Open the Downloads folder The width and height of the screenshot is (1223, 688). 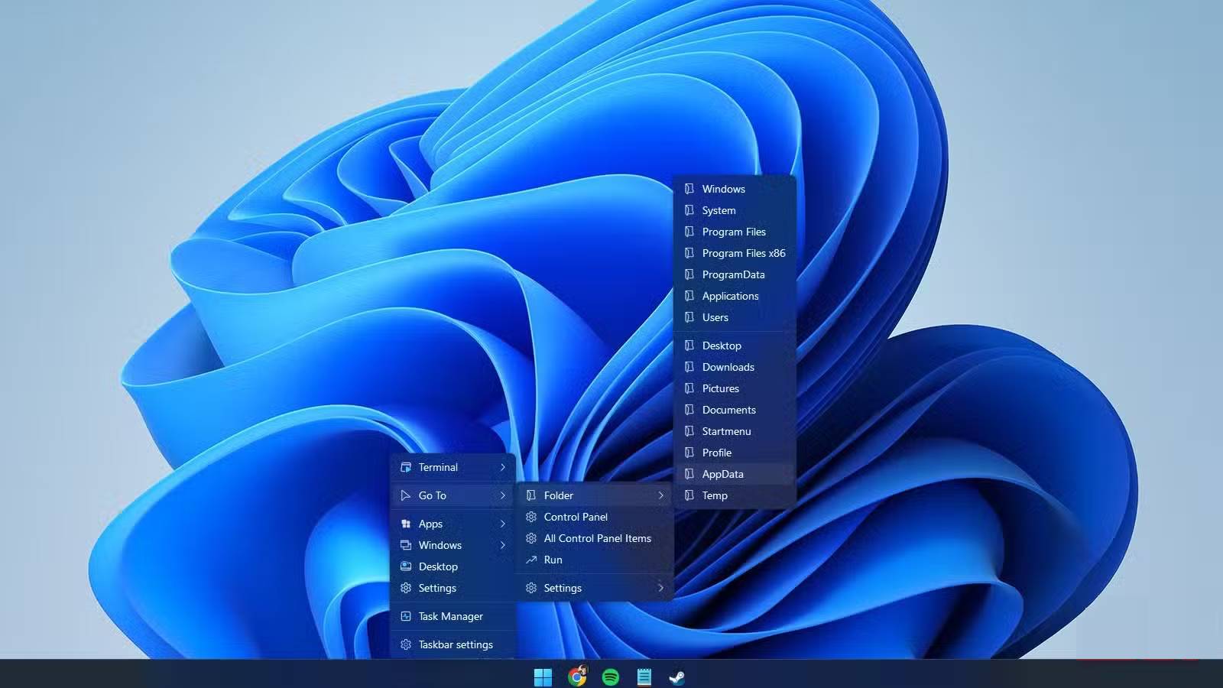[x=727, y=367]
